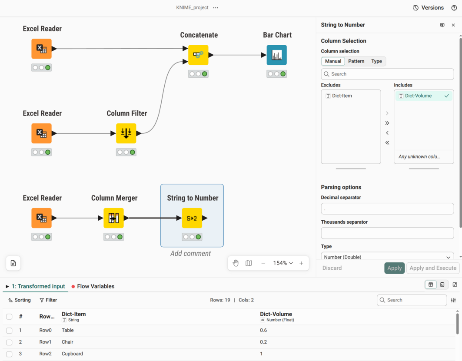Activate the pan mode hand icon
Viewport: 462px width, 361px height.
point(236,263)
